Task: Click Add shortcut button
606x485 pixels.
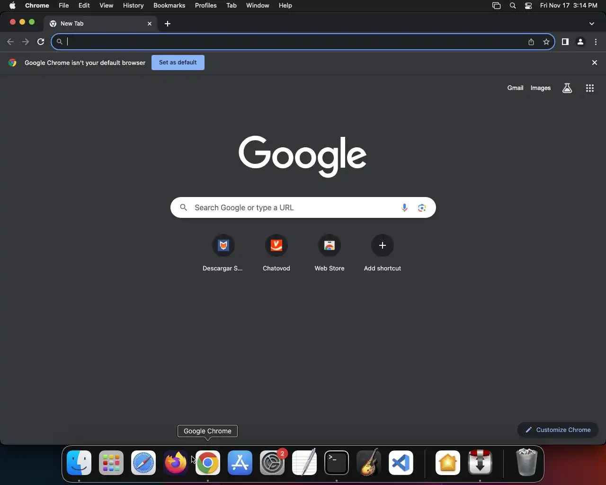Action: tap(383, 253)
